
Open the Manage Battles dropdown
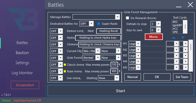[x=96, y=17]
